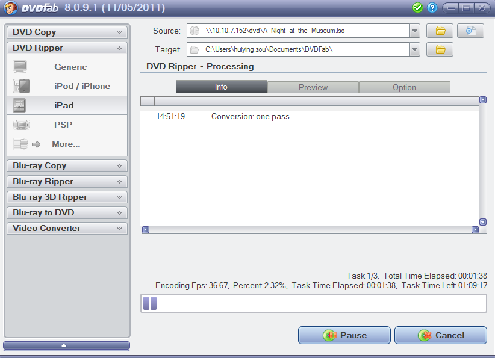Collapse the DVD Ripper section
The image size is (495, 358).
[67, 48]
